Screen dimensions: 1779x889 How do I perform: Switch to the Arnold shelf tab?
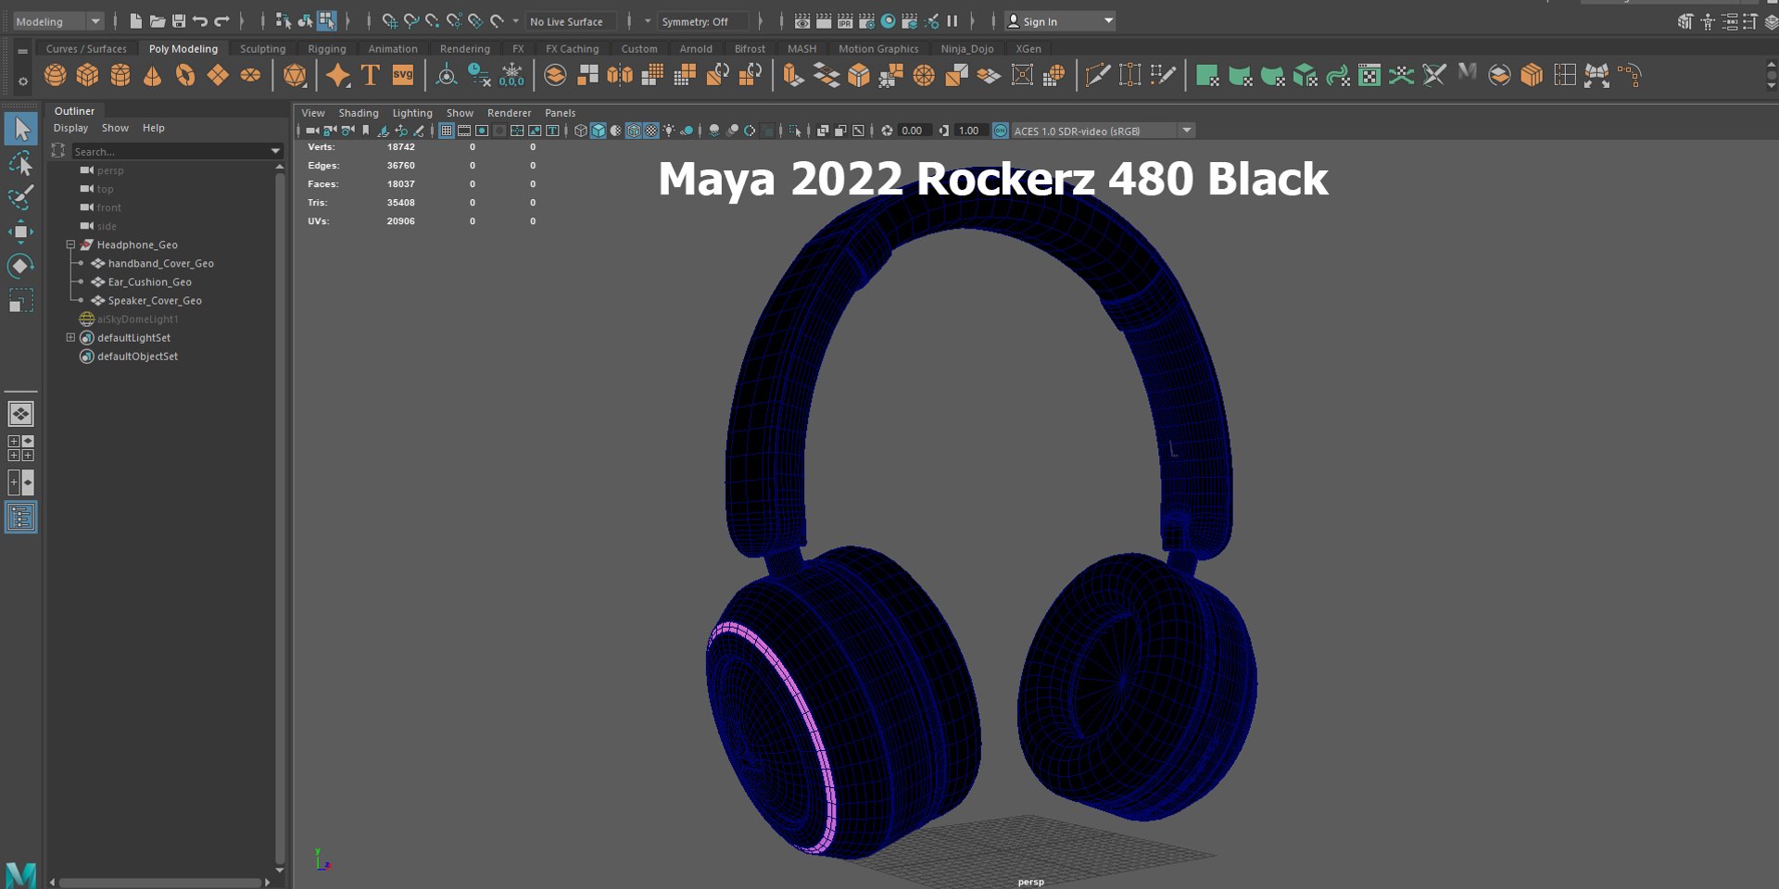point(696,48)
